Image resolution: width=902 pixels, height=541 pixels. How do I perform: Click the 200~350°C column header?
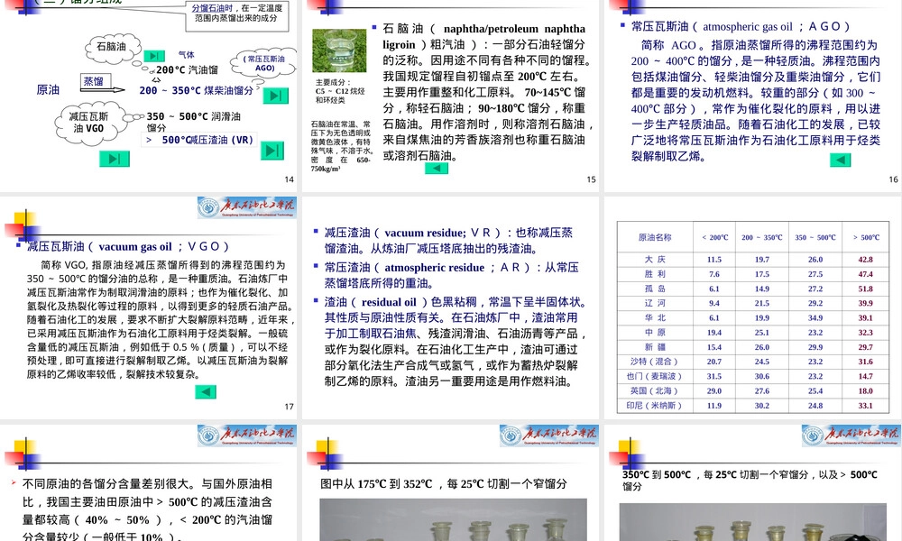(762, 237)
